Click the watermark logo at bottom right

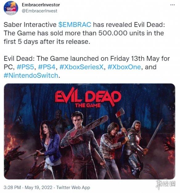[166, 184]
